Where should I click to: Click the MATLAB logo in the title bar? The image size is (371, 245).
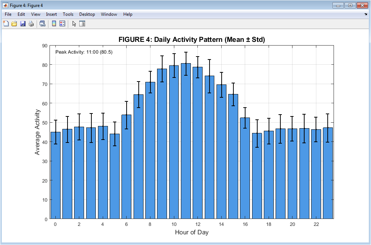pos(6,5)
